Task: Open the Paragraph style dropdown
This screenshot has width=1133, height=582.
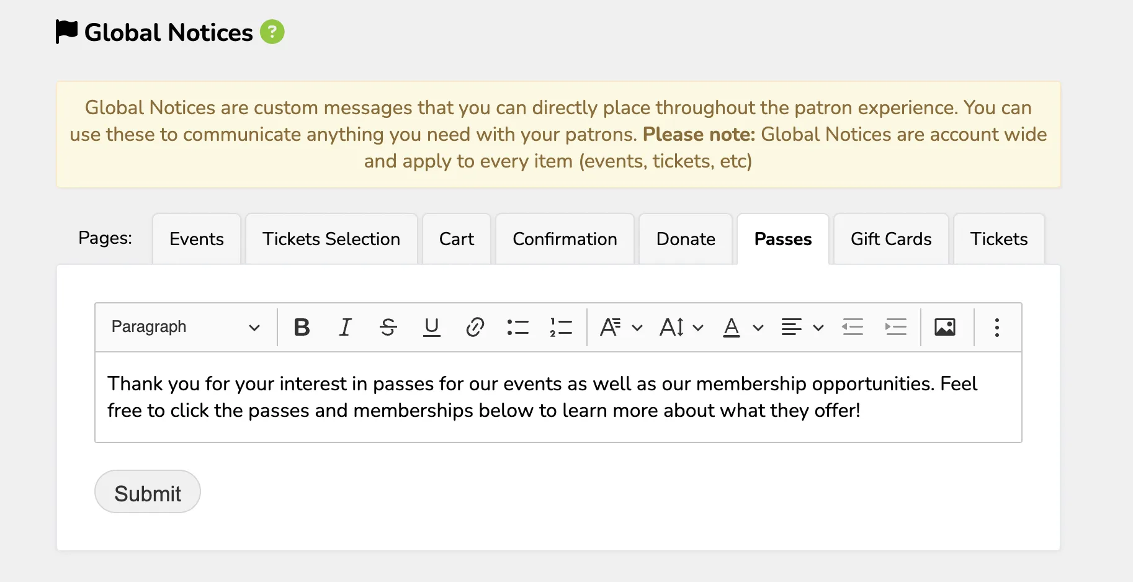Action: 185,327
